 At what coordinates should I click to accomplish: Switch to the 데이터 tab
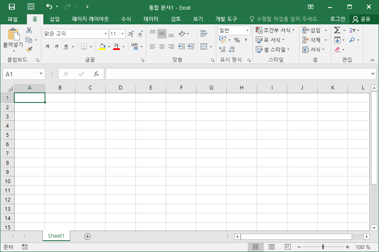(151, 19)
